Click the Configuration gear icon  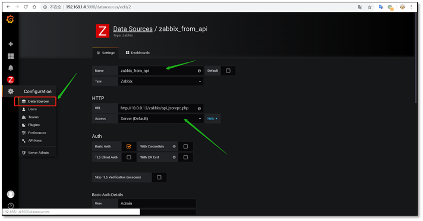tap(11, 91)
